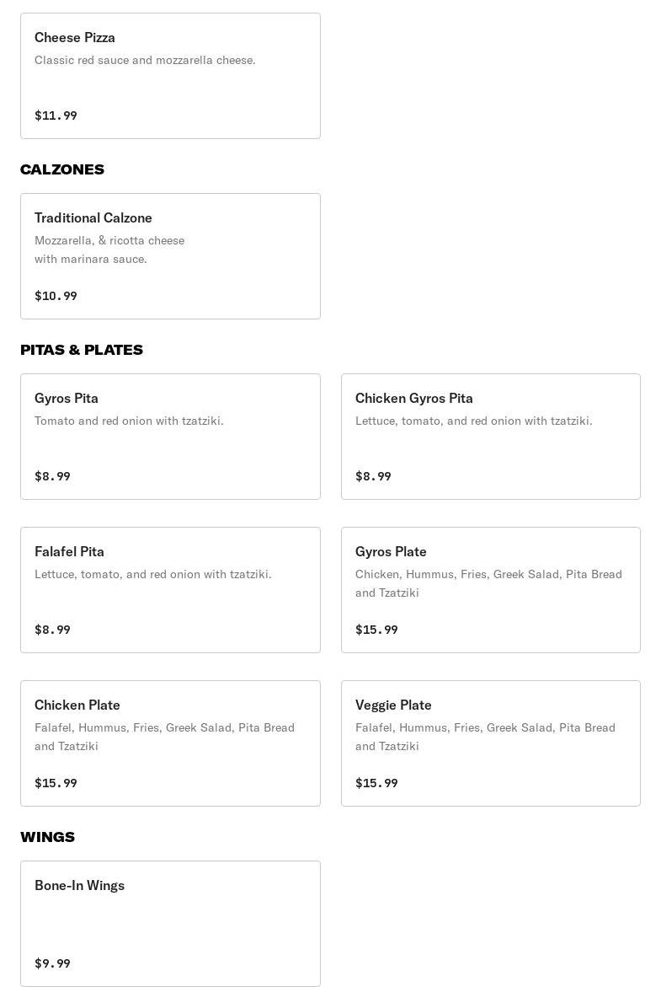Click the Falafel Pita $8.99 price

(52, 630)
